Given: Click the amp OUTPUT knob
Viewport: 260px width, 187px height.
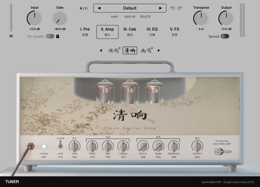Looking at the screenshot, I should (x=197, y=146).
